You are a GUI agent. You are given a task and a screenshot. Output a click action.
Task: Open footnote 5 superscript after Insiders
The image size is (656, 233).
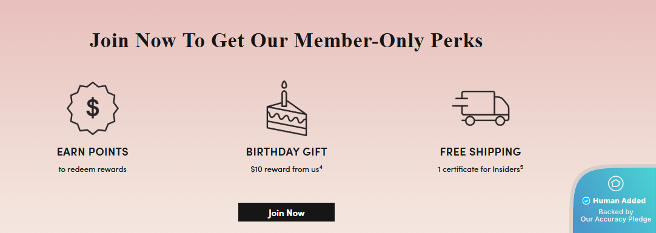[521, 168]
